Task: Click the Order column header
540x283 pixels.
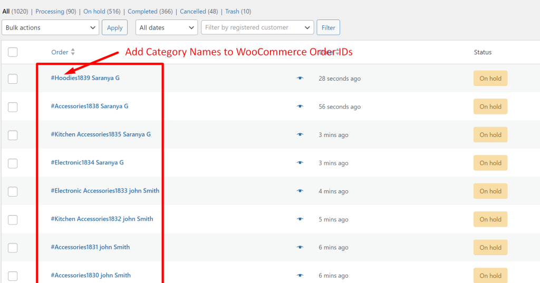Action: click(60, 52)
